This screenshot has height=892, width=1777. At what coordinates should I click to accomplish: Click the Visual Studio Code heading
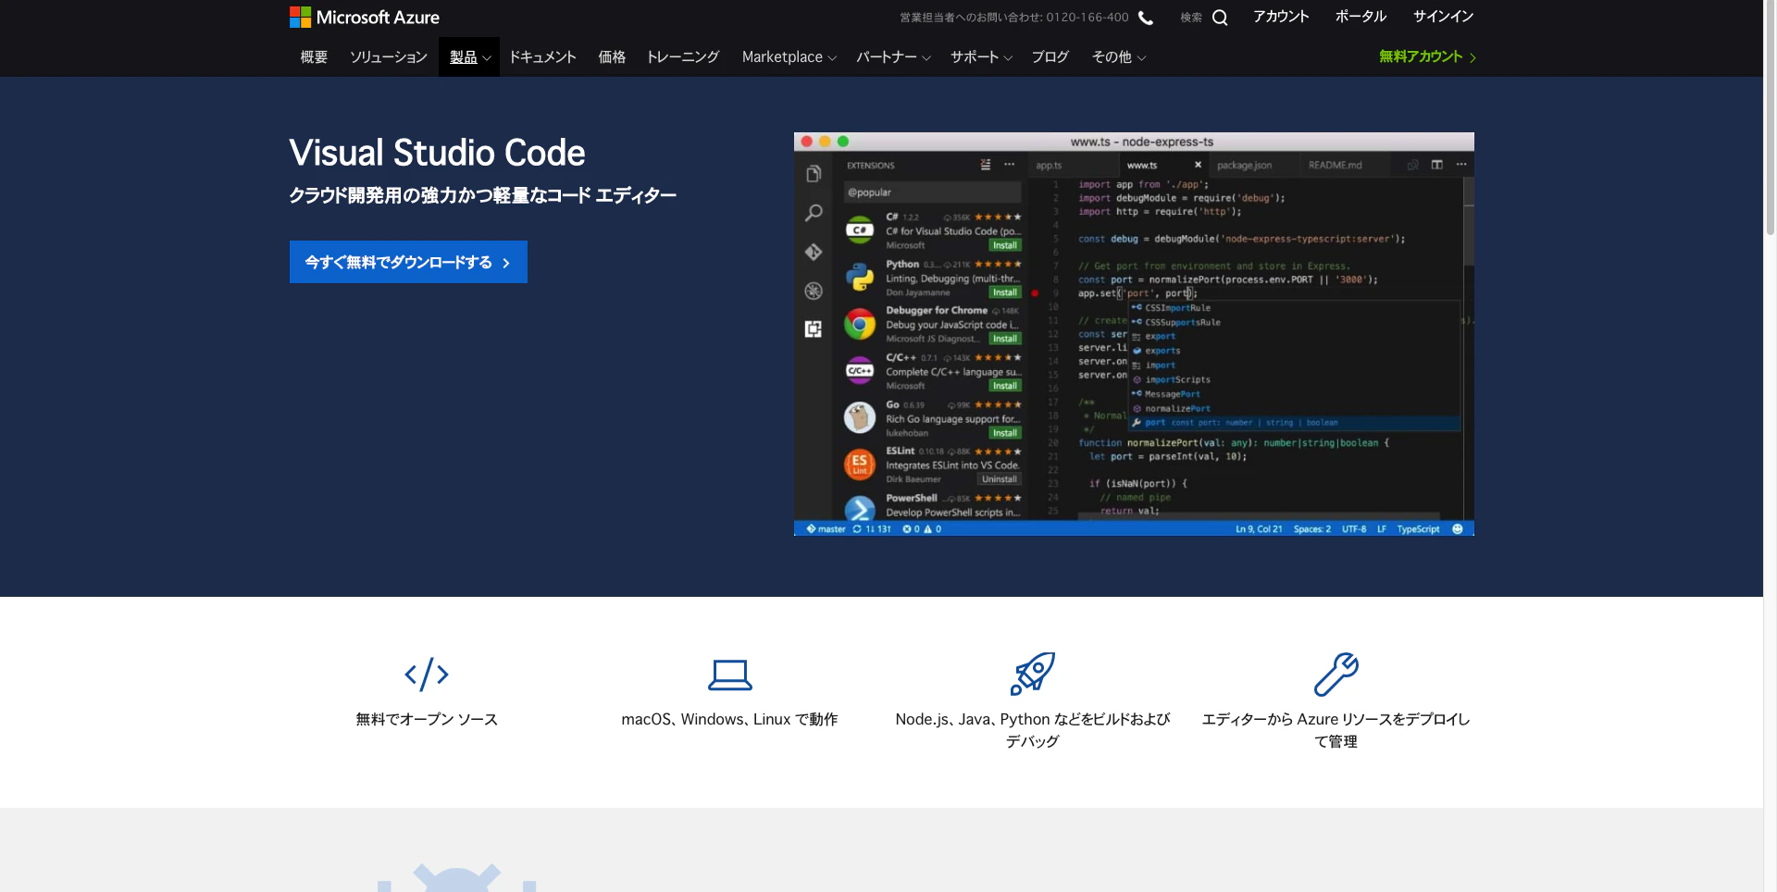pyautogui.click(x=437, y=153)
